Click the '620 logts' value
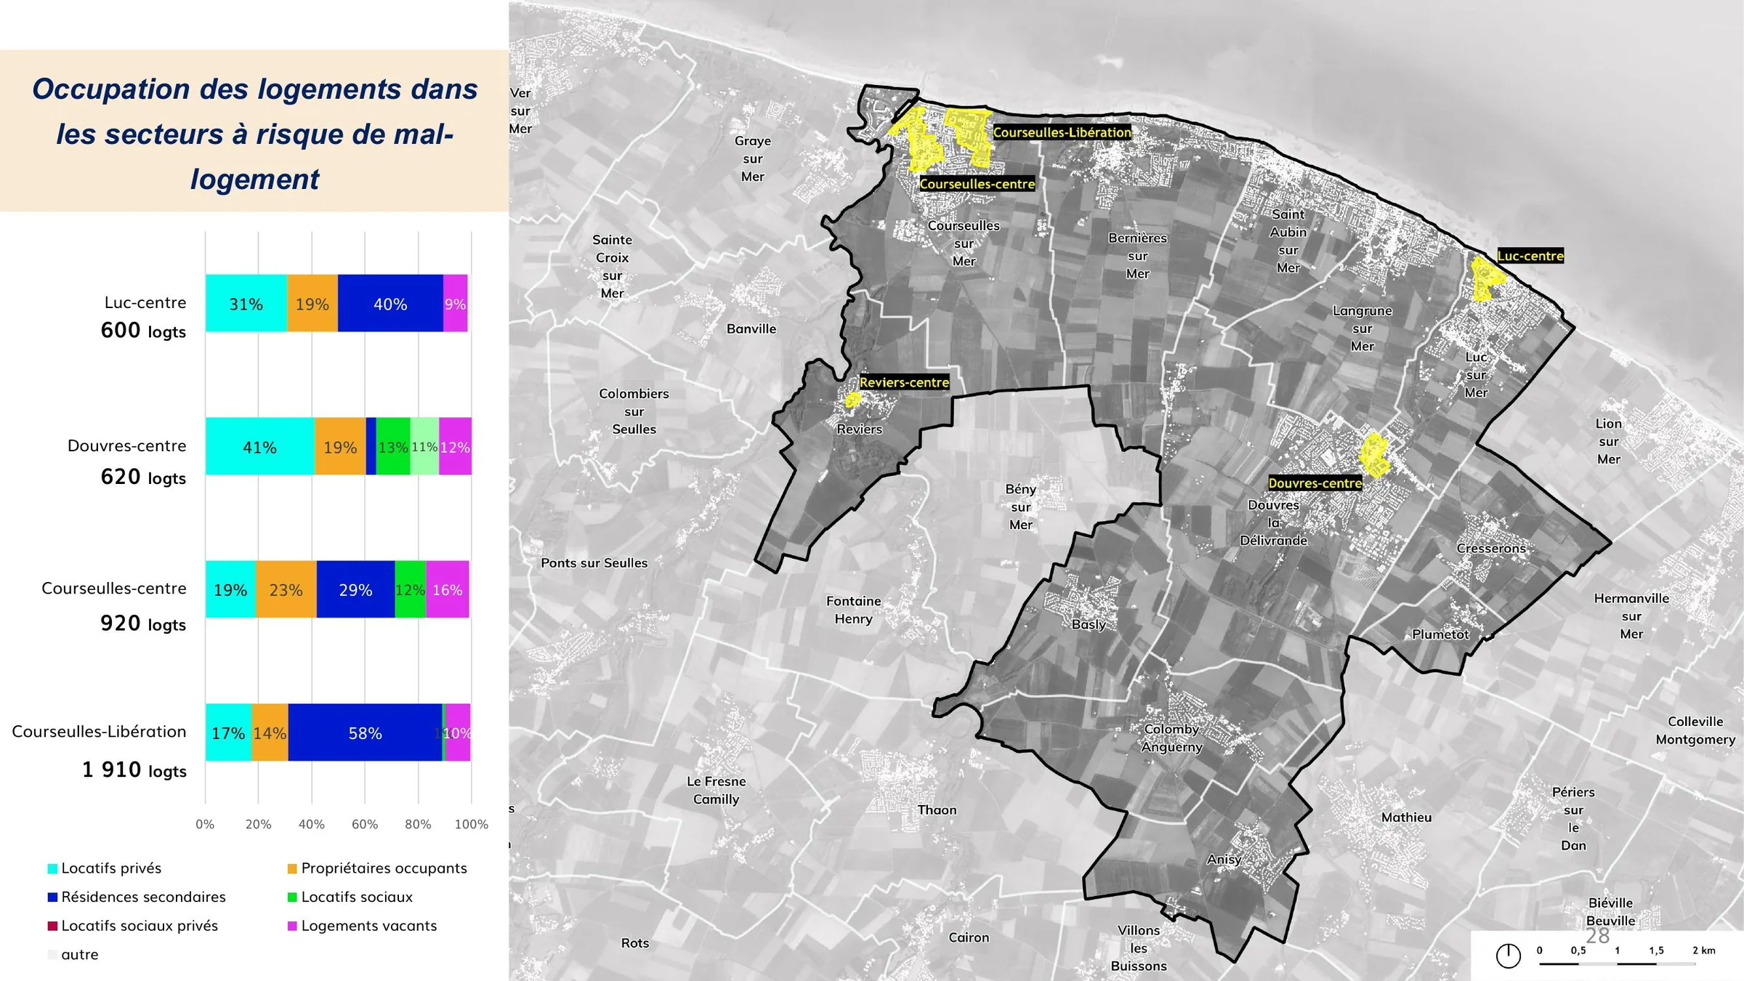The height and width of the screenshot is (981, 1744). coord(143,477)
